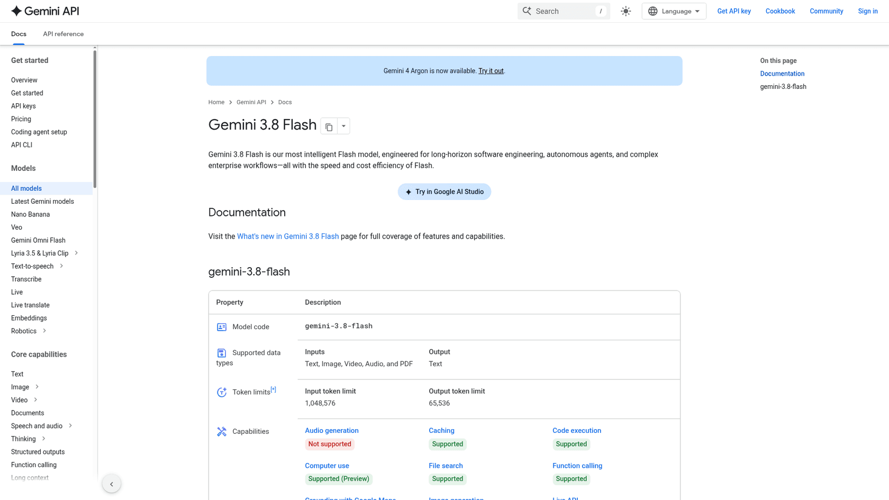This screenshot has height=500, width=889.
Task: Open the Computer use capability link
Action: (327, 466)
